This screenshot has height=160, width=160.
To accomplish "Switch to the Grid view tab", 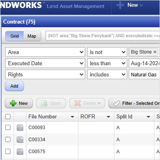I will 14,36.
